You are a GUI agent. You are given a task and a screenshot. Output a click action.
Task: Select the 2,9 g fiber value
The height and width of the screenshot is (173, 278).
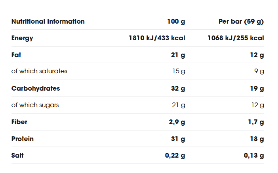pyautogui.click(x=177, y=122)
